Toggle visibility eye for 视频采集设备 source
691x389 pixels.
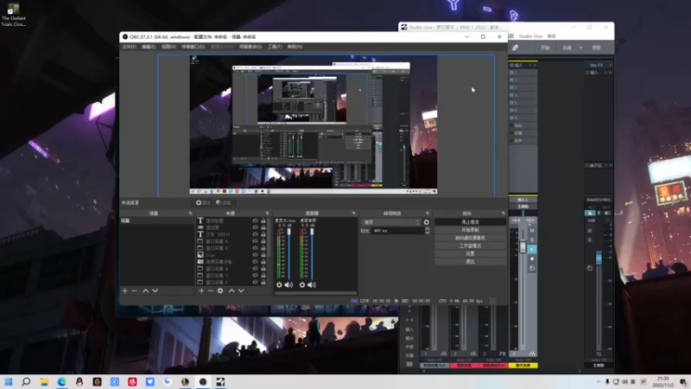click(255, 262)
